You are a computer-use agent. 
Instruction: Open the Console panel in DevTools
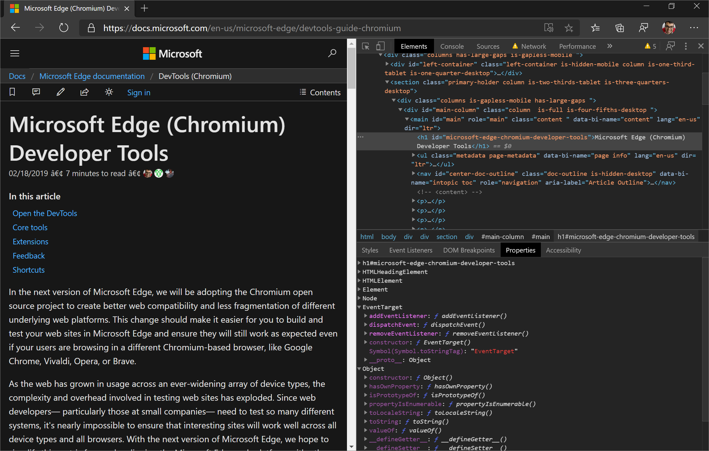point(451,46)
